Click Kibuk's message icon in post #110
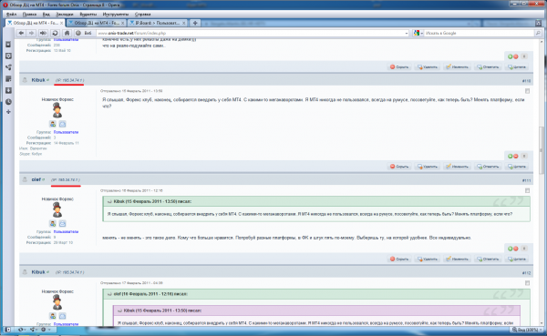Screen dimensions: 547x336 [x=62, y=124]
